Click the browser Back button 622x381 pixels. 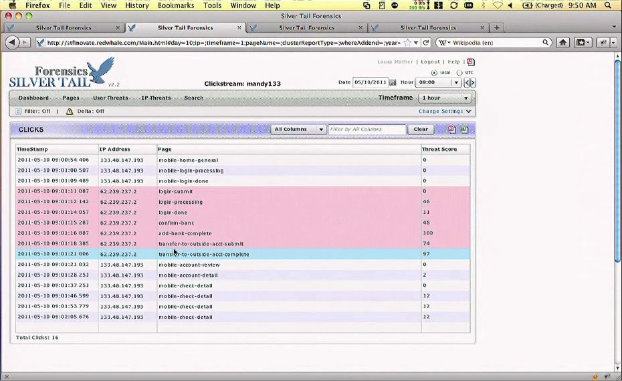pos(12,42)
